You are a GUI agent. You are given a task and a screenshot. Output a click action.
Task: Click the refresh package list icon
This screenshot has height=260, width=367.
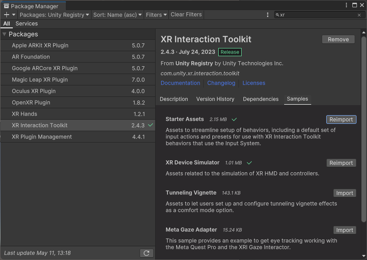pos(146,253)
